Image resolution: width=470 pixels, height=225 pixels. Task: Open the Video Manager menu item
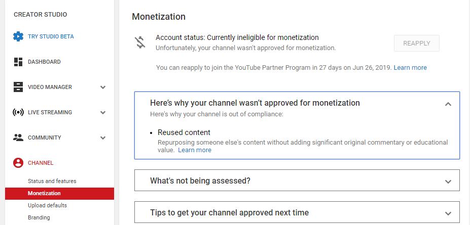click(50, 87)
